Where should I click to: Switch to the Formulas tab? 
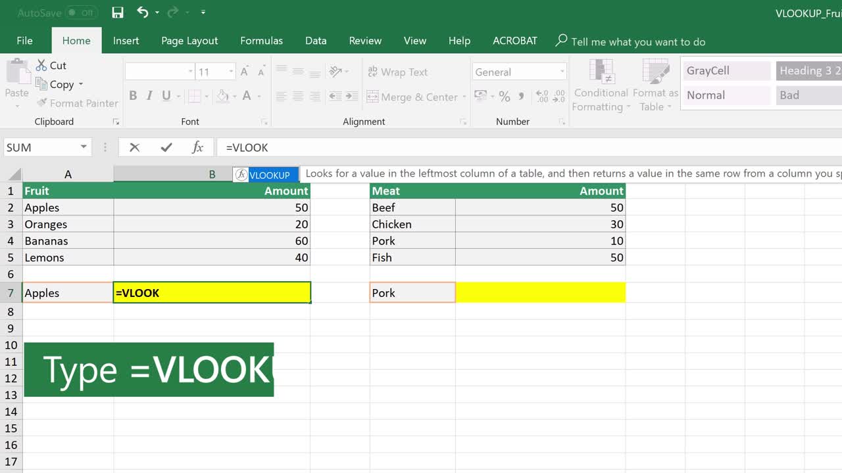click(x=261, y=41)
